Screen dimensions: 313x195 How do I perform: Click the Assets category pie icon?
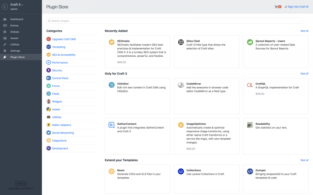tap(49, 109)
